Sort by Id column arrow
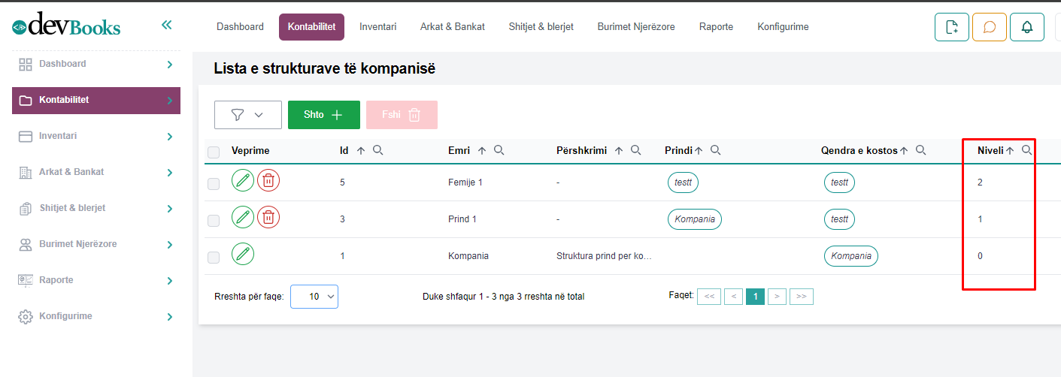The width and height of the screenshot is (1061, 377). pos(360,151)
